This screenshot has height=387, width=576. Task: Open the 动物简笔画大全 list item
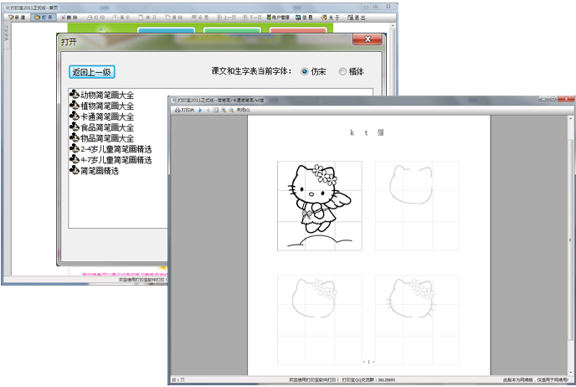106,95
